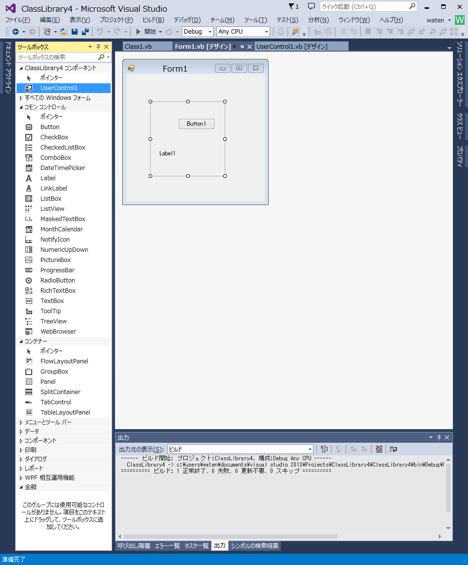The width and height of the screenshot is (468, 565).
Task: Open the Debug configuration dropdown
Action: coord(197,32)
